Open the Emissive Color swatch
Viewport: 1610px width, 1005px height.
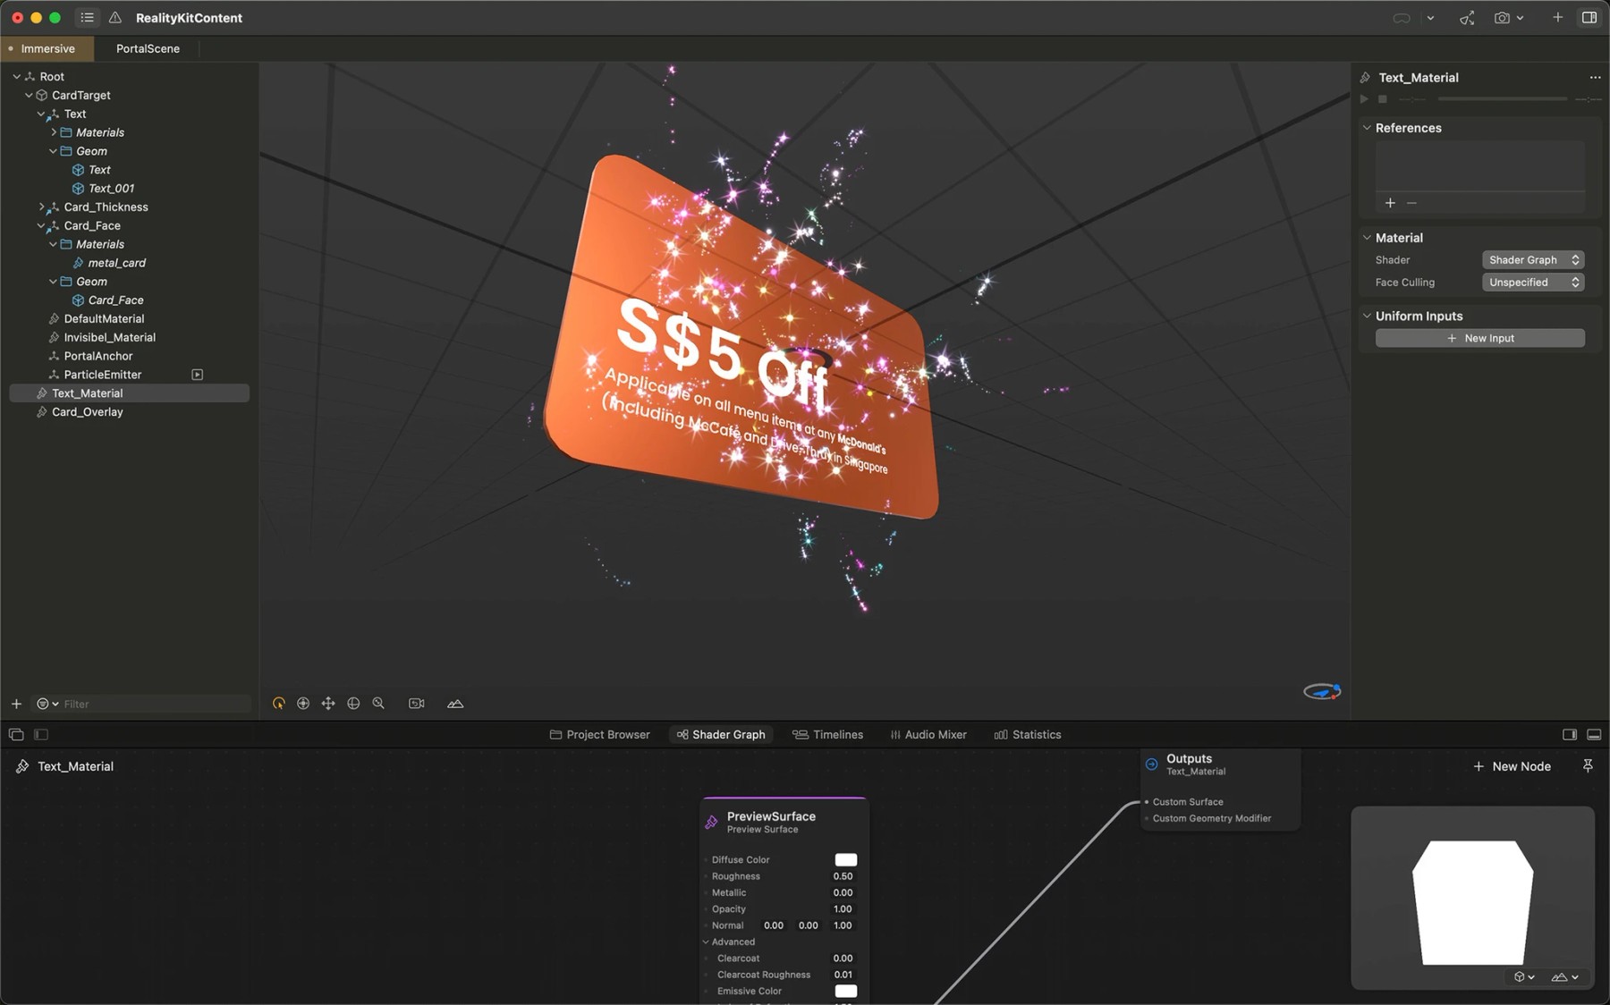pyautogui.click(x=846, y=992)
